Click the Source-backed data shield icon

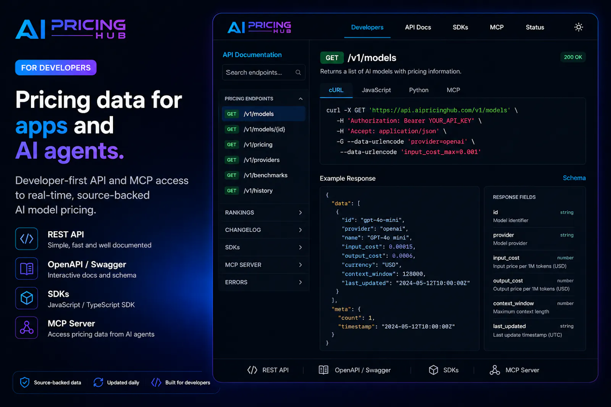pyautogui.click(x=25, y=382)
